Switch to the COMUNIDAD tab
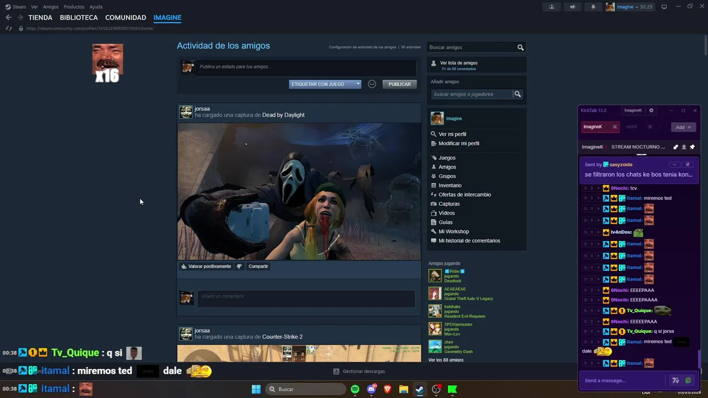This screenshot has width=708, height=398. [126, 18]
